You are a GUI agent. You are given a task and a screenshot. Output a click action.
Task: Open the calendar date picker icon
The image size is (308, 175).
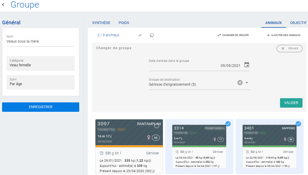pyautogui.click(x=247, y=65)
